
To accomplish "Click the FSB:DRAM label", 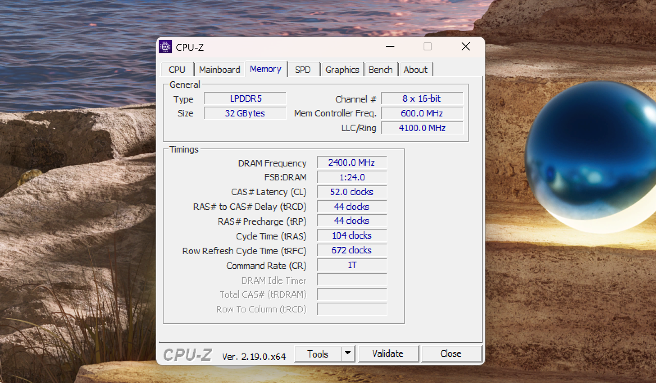I will point(285,177).
